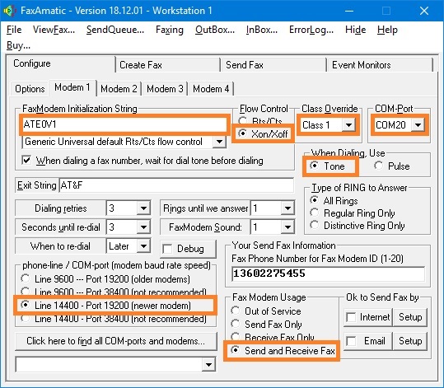Expand the empty dropdown under the COM-ports button
This screenshot has width=444, height=388.
(208, 364)
